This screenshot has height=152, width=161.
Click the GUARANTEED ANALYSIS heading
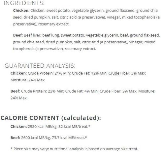pos(40,66)
